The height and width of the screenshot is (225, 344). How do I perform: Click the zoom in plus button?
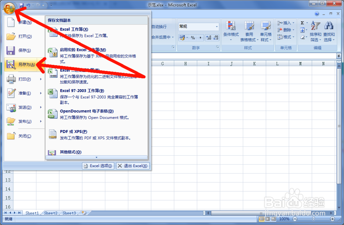[332, 219]
